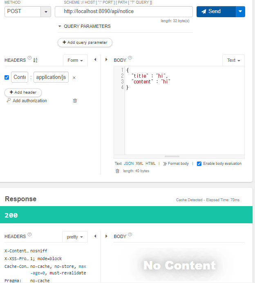Add a new request header
The width and height of the screenshot is (255, 283).
[23, 92]
